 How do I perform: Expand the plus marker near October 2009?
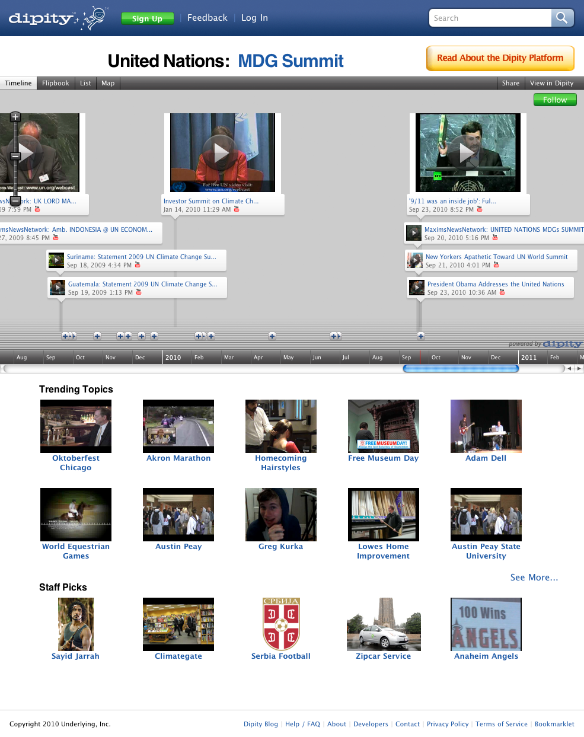pyautogui.click(x=97, y=336)
